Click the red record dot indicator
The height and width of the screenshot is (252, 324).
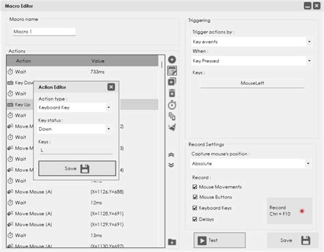(302, 211)
